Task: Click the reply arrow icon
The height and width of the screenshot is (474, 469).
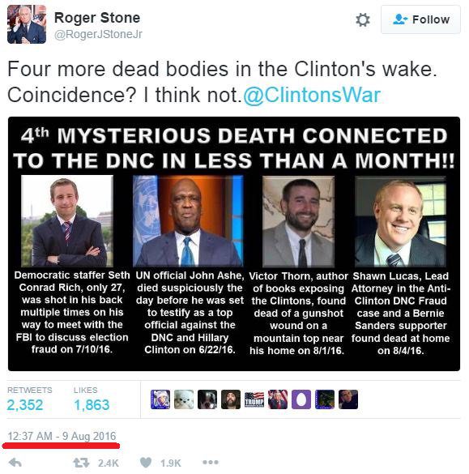Action: click(x=15, y=463)
